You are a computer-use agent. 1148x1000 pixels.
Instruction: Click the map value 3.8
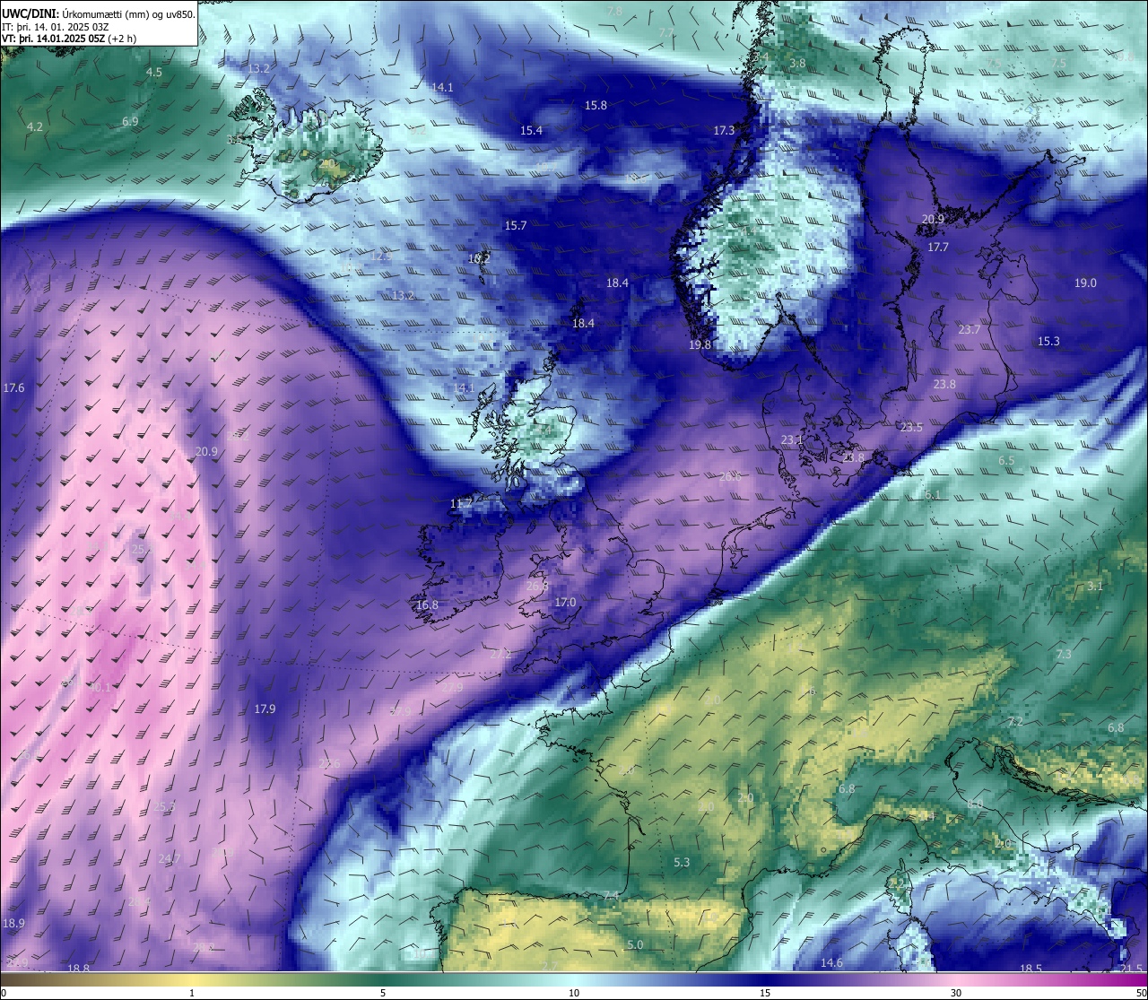[x=797, y=63]
